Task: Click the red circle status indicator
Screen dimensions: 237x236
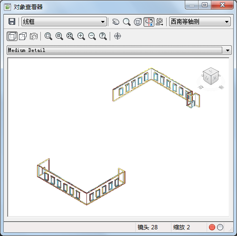Action: click(212, 227)
